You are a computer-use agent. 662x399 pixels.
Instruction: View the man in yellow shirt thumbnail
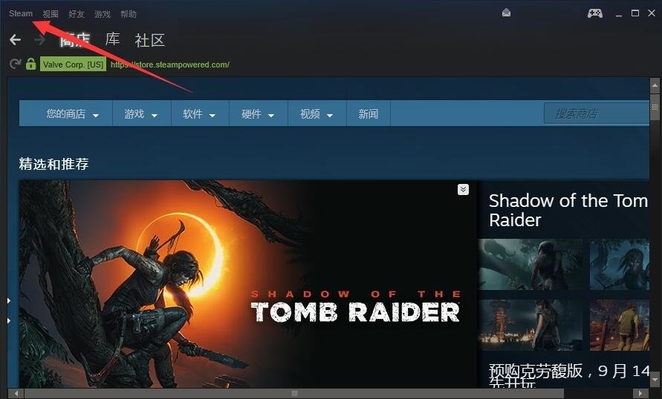click(x=620, y=326)
